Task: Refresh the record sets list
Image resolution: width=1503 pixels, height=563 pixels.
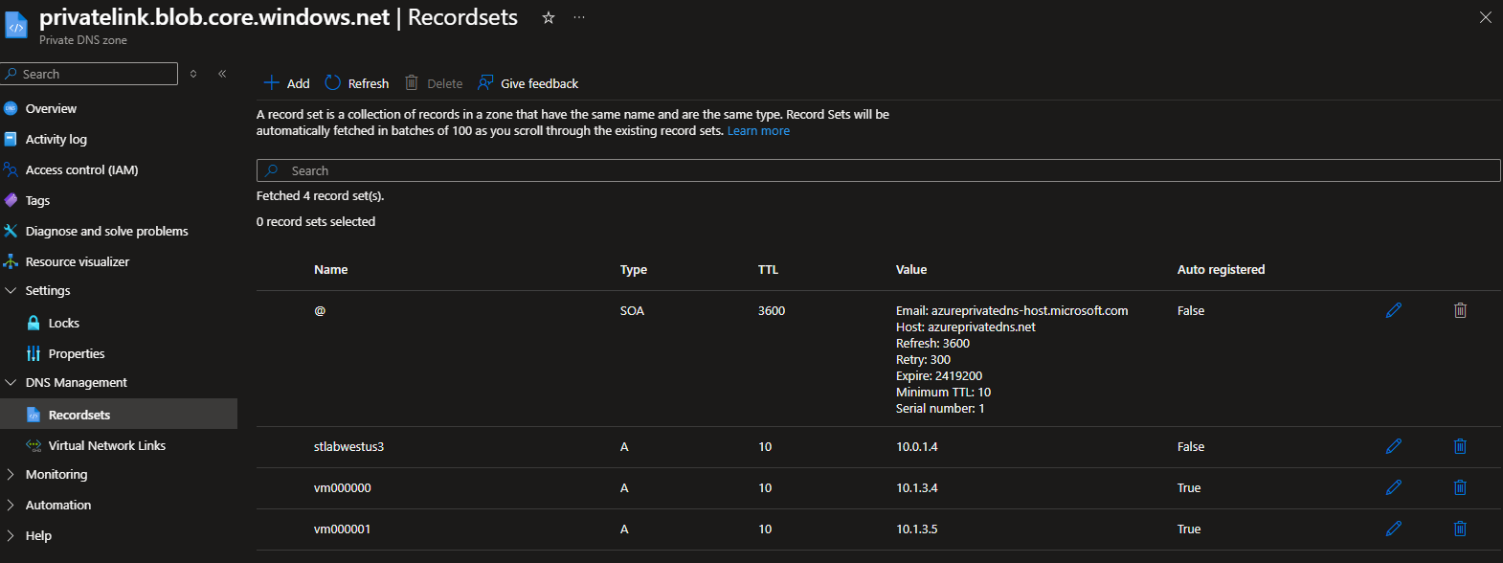Action: (x=357, y=83)
